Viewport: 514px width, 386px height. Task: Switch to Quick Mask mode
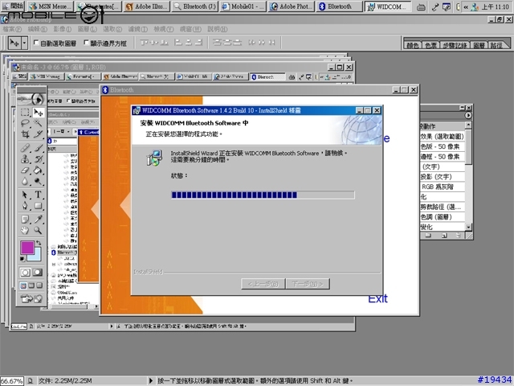coord(39,273)
